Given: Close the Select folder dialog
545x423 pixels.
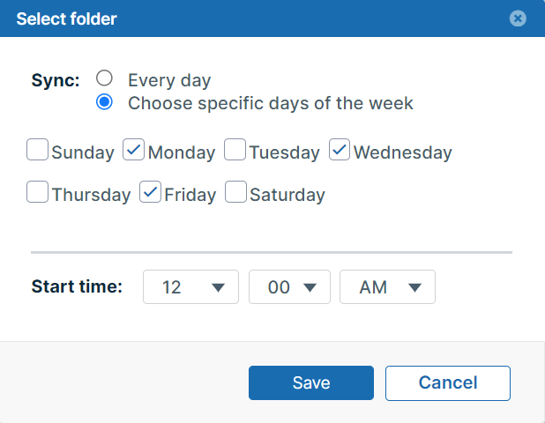Looking at the screenshot, I should click(x=518, y=19).
